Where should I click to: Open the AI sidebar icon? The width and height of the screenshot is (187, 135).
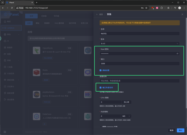pos(5,41)
